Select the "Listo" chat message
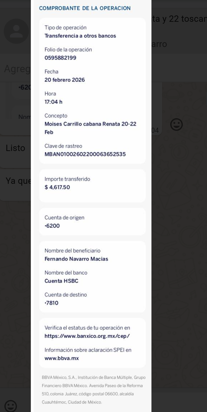 click(16, 148)
